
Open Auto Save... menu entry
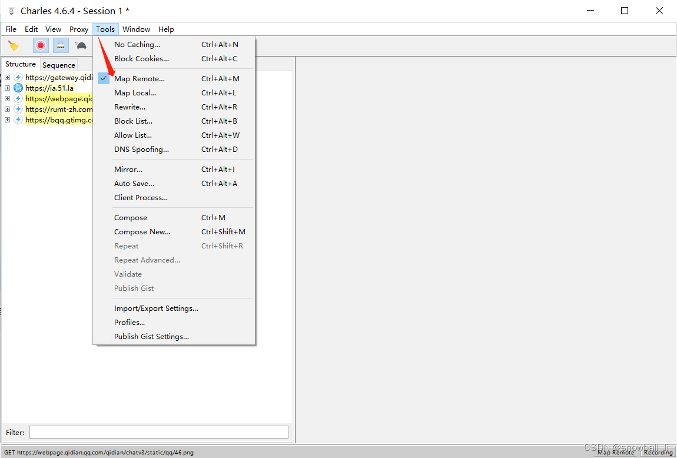point(174,184)
